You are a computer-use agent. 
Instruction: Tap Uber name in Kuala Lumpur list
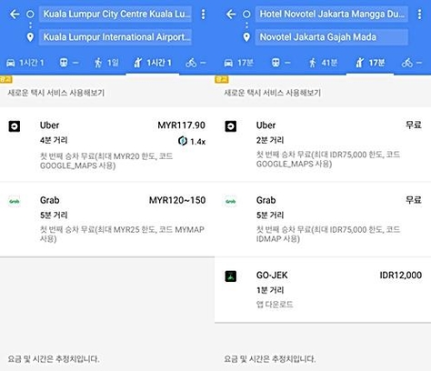(x=50, y=125)
